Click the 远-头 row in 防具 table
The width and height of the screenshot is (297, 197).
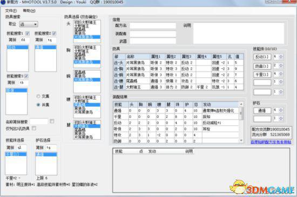coord(178,63)
